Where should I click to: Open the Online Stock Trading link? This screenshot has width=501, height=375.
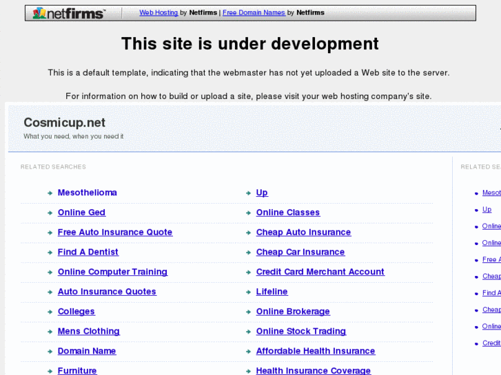pyautogui.click(x=301, y=331)
